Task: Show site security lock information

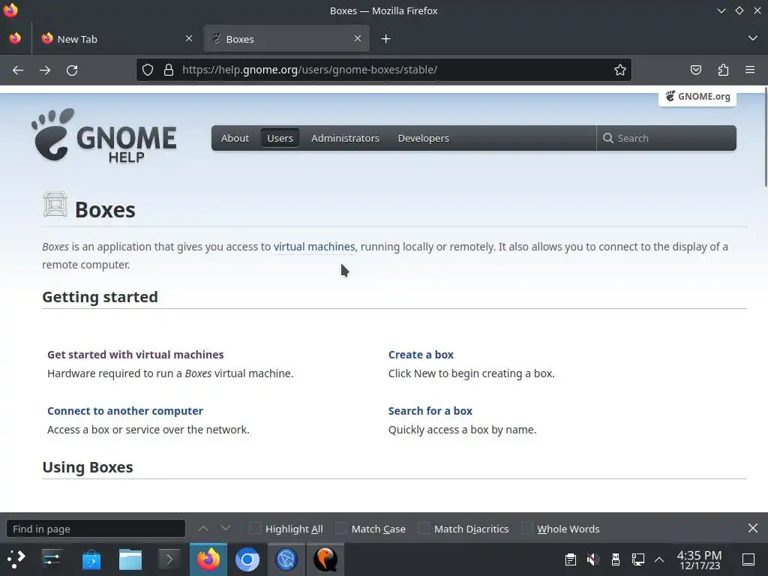Action: 169,70
